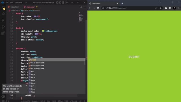Click the yellowgreen color swatch

pyautogui.click(x=43, y=31)
